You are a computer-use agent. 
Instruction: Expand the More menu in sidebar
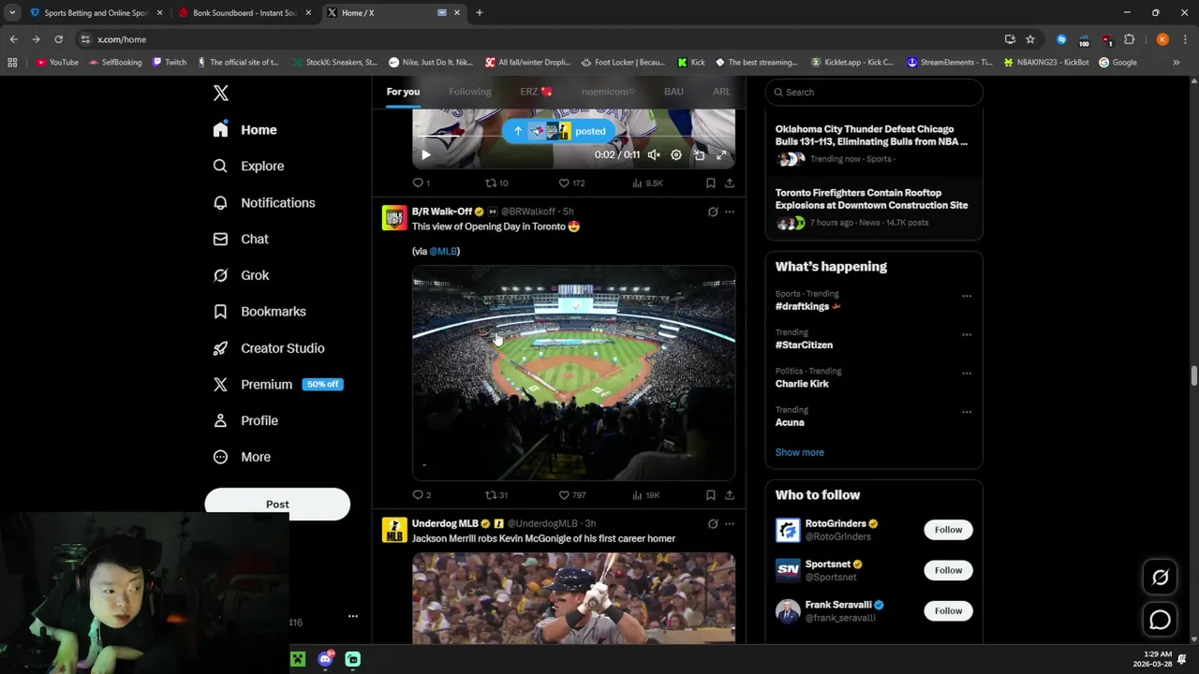[243, 457]
